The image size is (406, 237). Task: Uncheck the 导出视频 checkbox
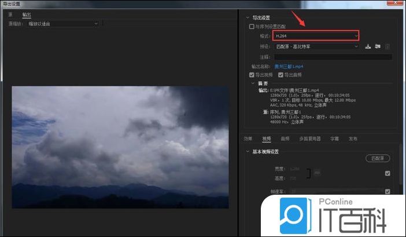point(252,75)
